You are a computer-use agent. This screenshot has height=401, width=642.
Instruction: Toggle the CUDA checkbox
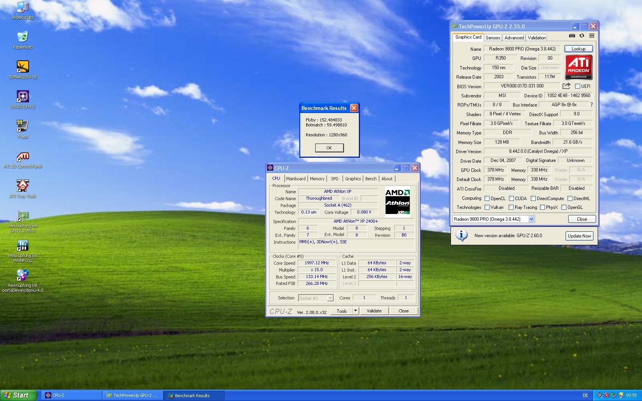point(511,199)
